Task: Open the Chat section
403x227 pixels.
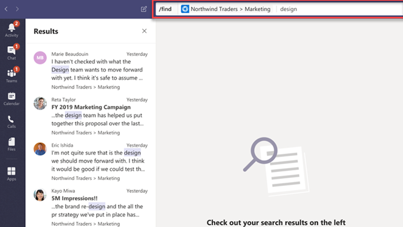Action: pos(11,52)
